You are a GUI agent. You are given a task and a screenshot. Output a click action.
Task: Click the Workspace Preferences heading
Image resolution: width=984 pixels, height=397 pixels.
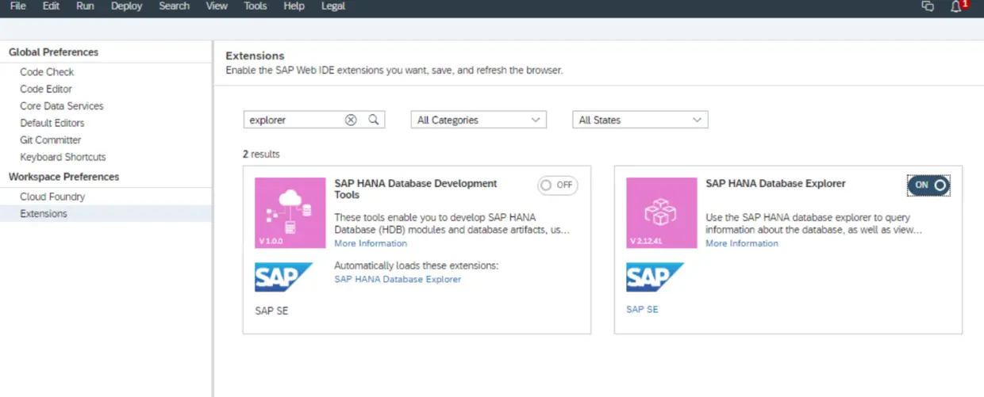pos(63,177)
